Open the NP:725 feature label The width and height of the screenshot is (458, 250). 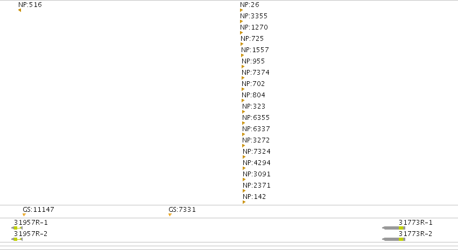click(252, 39)
